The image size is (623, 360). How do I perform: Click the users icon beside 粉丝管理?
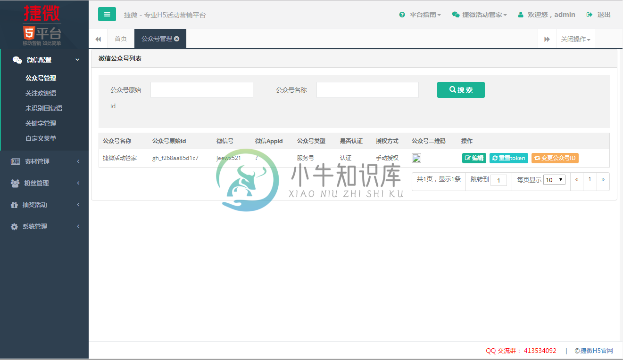15,183
